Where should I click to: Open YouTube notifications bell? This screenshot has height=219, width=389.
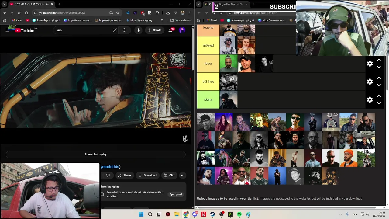pyautogui.click(x=170, y=30)
